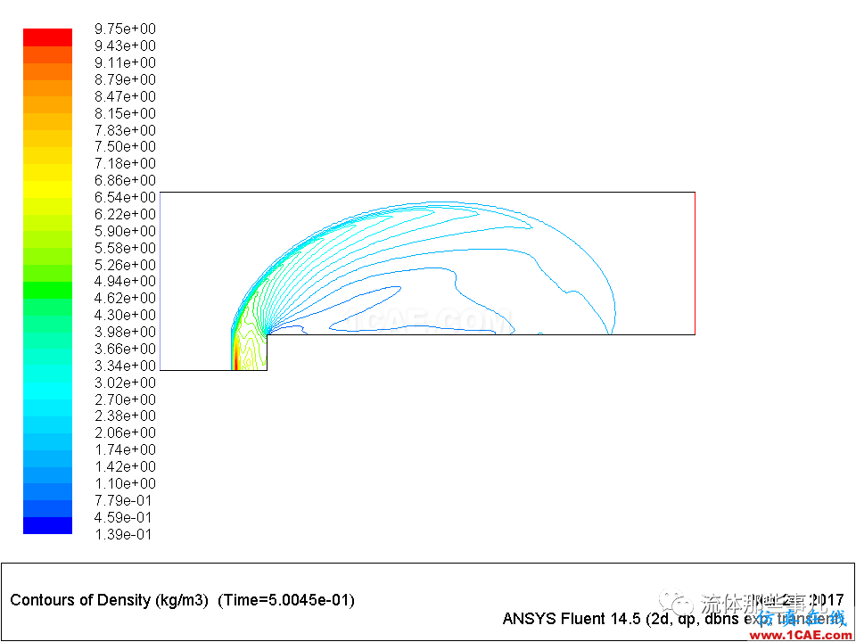Viewport: 856px width, 642px height.
Task: Click the blue left inlet boundary line
Action: point(160,281)
